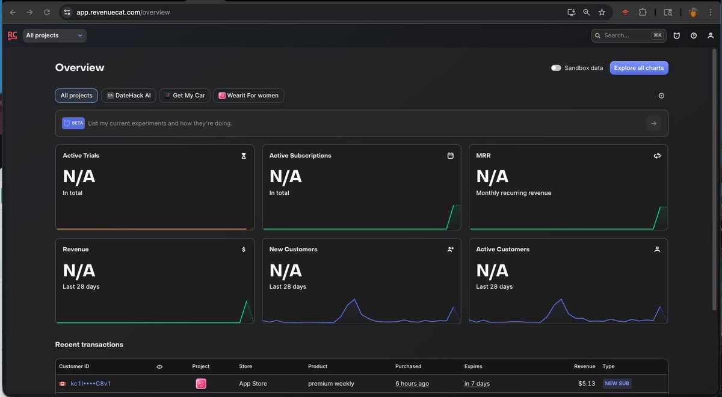
Task: Open the help question mark icon
Action: [x=694, y=35]
